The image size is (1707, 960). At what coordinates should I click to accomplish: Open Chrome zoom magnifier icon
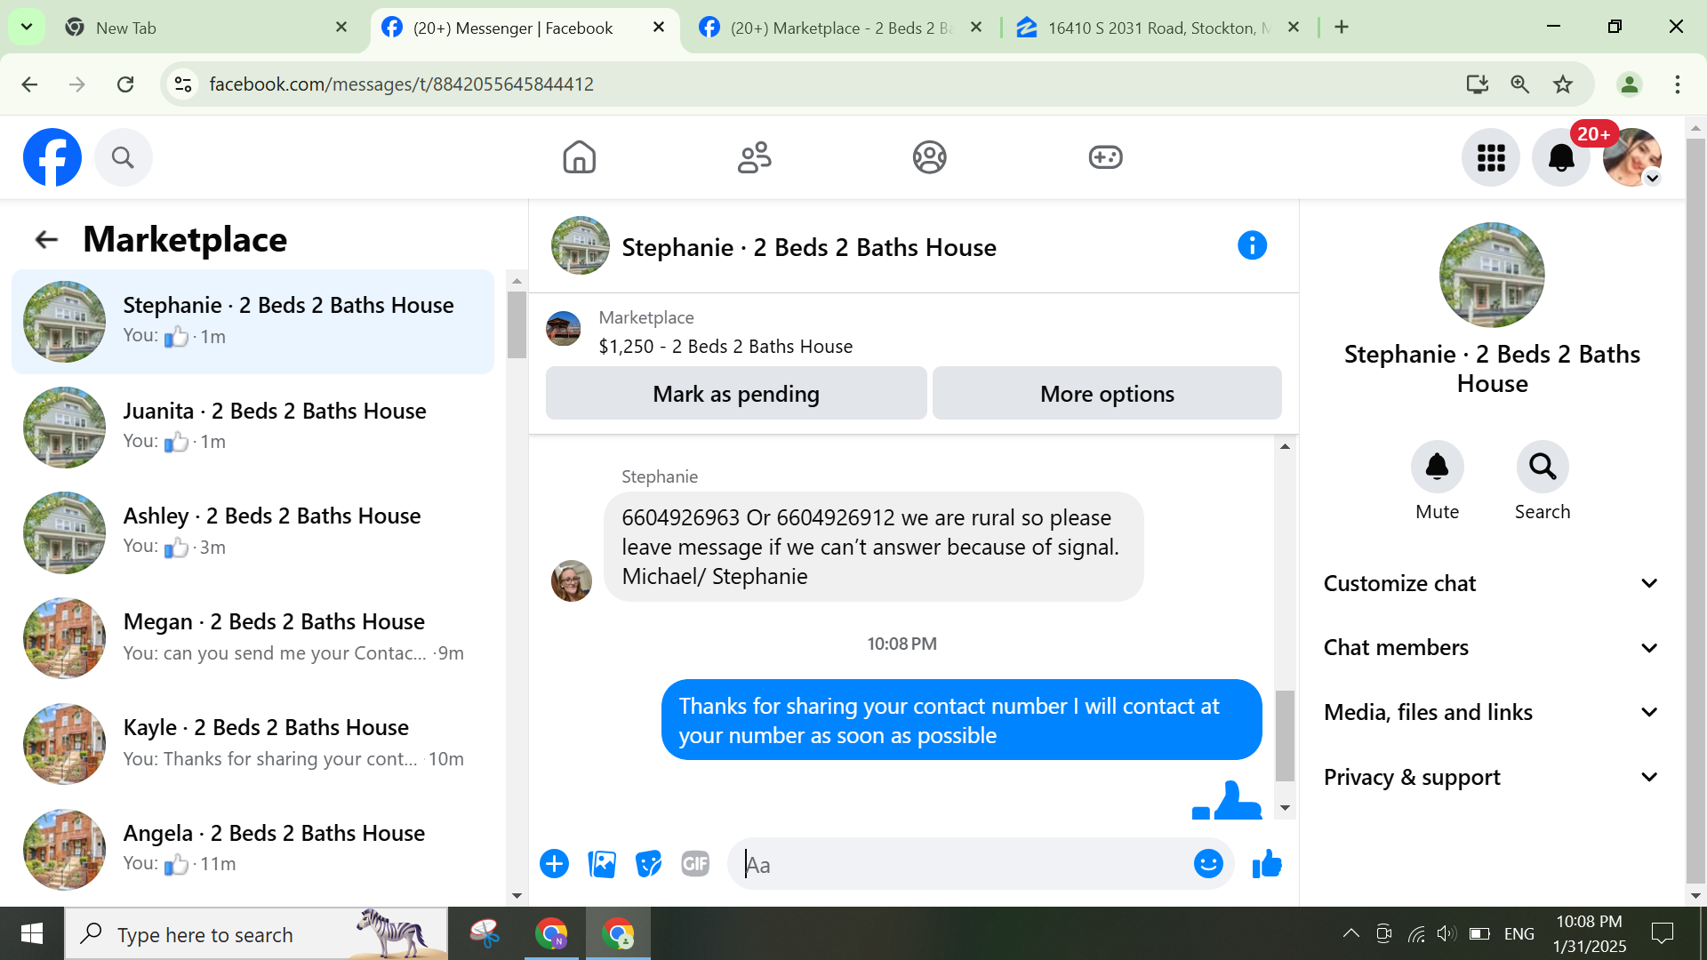coord(1520,84)
